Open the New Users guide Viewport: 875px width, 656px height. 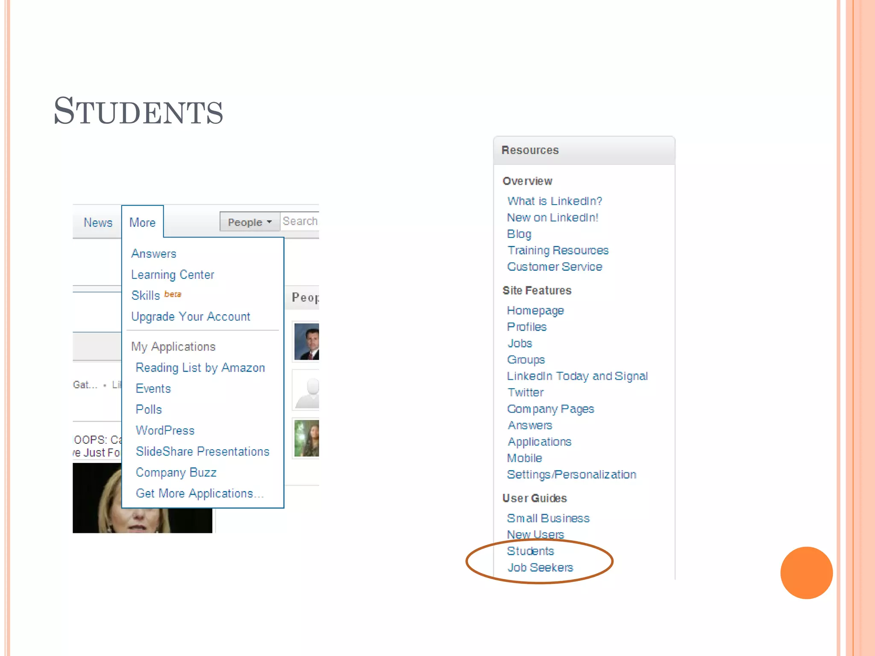[x=535, y=535]
